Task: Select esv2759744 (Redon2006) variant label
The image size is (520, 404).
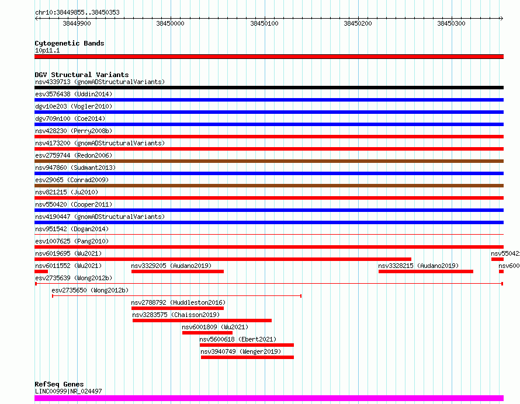Action: pos(74,155)
